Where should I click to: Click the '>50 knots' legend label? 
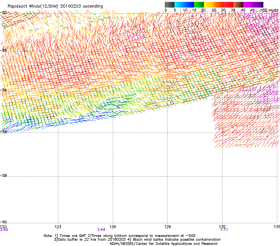point(269,10)
